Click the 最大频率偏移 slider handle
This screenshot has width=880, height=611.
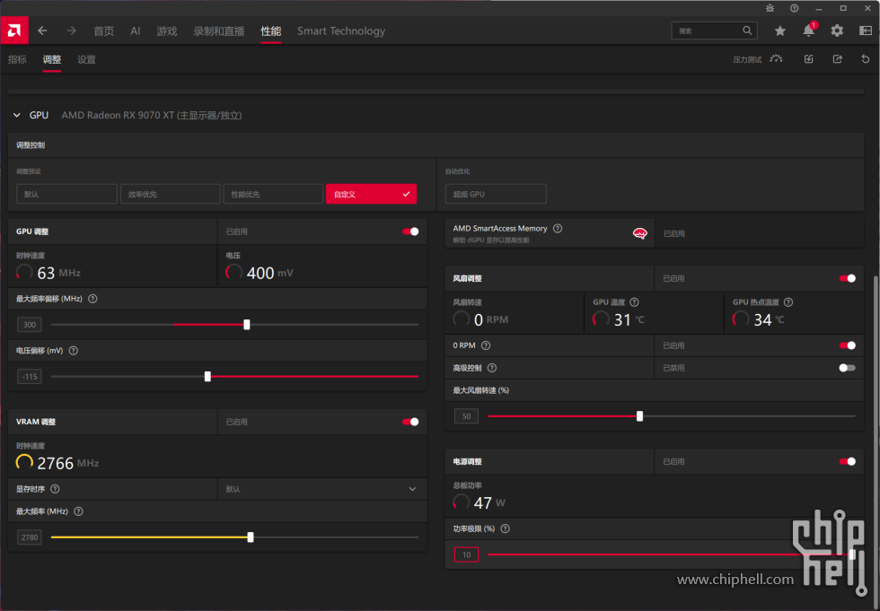click(247, 325)
